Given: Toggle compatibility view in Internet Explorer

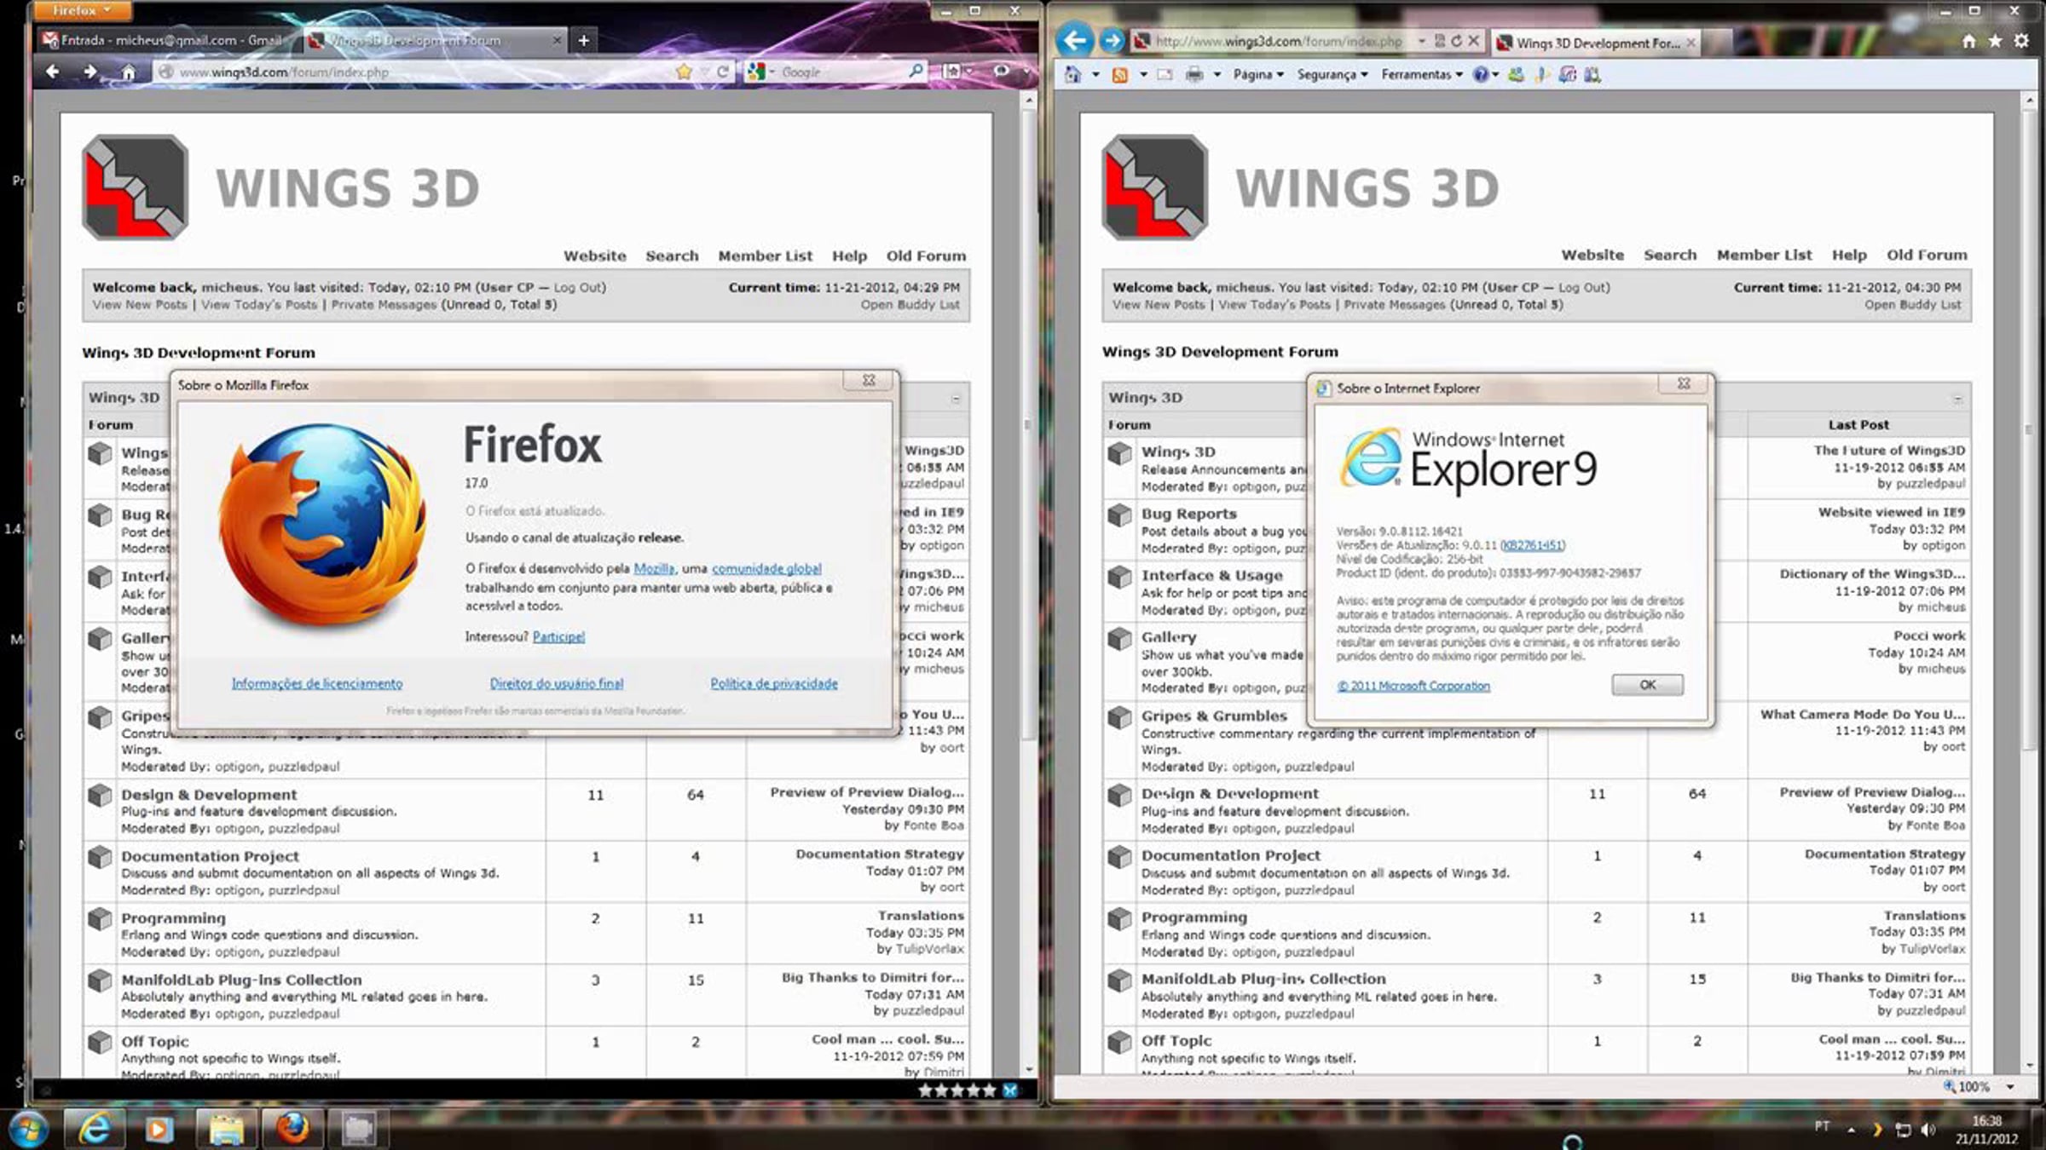Looking at the screenshot, I should (x=1440, y=41).
